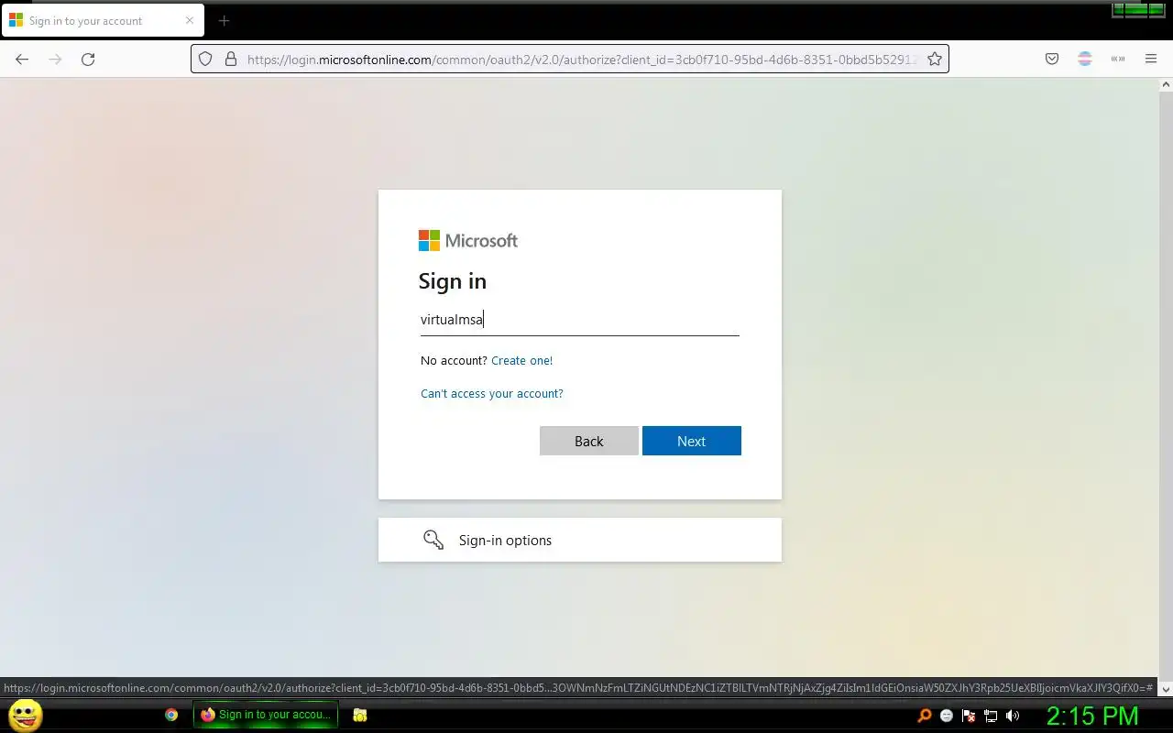Click the "Sign in" heading text
The image size is (1173, 733).
[453, 281]
